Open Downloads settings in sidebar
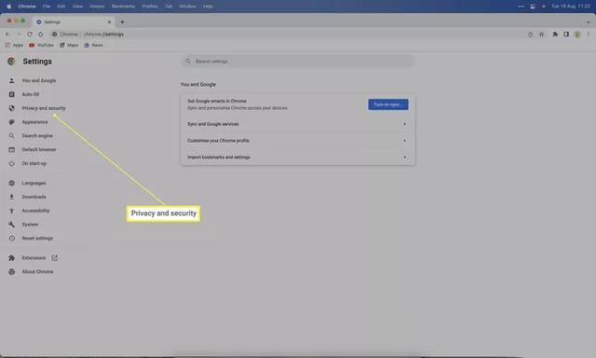Image resolution: width=596 pixels, height=358 pixels. tap(34, 197)
